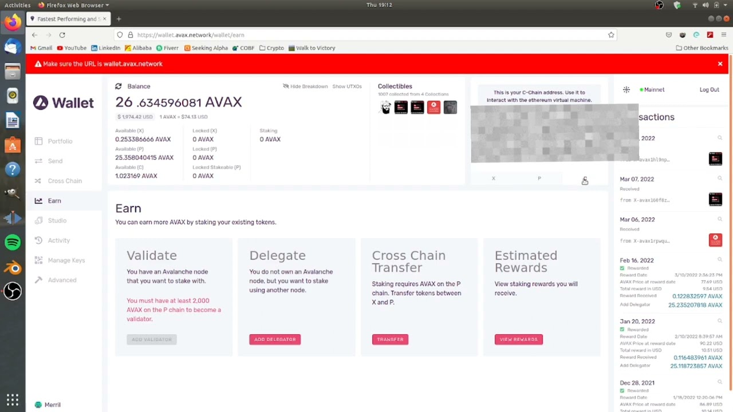Open the YouTube bookmark
733x412 pixels.
point(72,48)
